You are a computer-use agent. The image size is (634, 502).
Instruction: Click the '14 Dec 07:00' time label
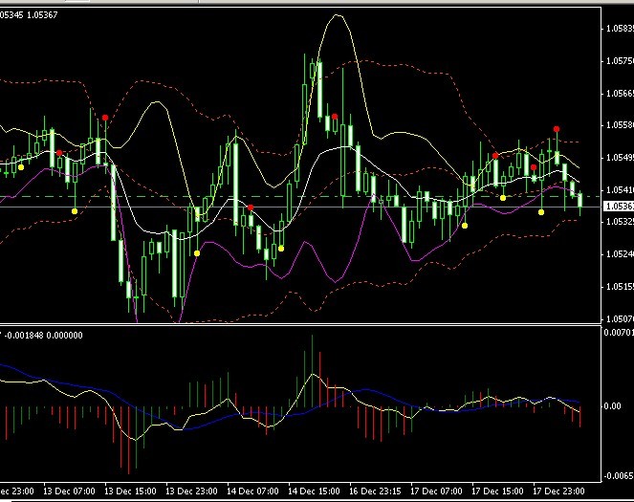tap(252, 491)
